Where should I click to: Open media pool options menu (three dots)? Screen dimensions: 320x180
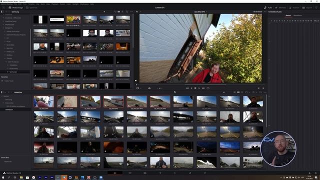pos(265,92)
